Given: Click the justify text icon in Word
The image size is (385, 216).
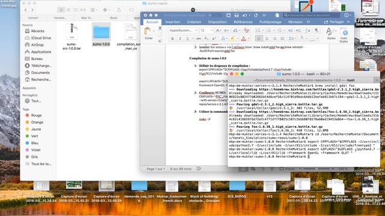Looking at the screenshot, I should (282, 38).
